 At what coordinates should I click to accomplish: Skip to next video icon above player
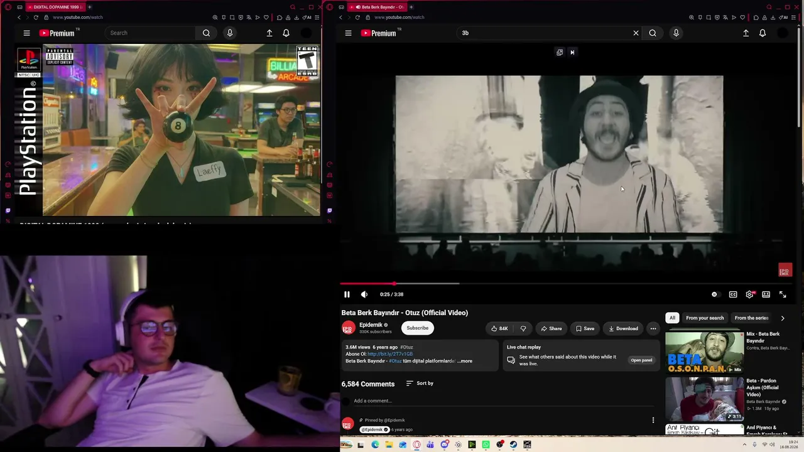[x=572, y=53]
